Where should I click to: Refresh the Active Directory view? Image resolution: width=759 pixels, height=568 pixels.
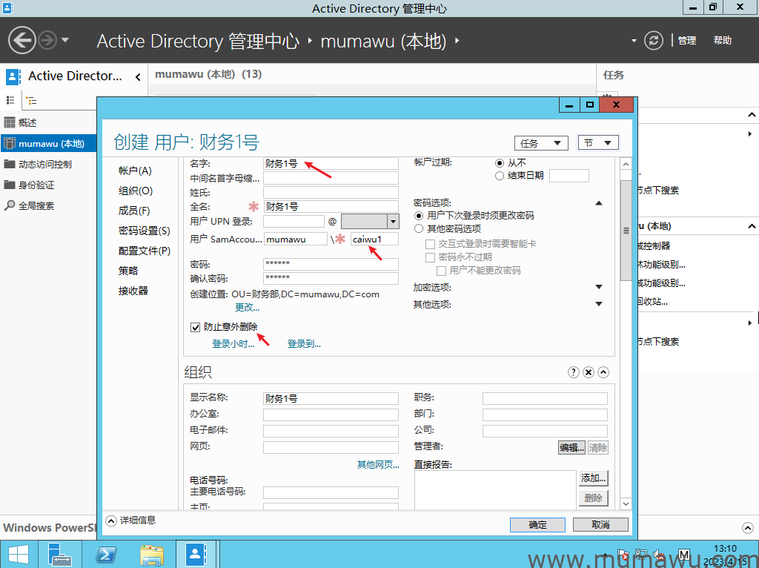[x=654, y=40]
